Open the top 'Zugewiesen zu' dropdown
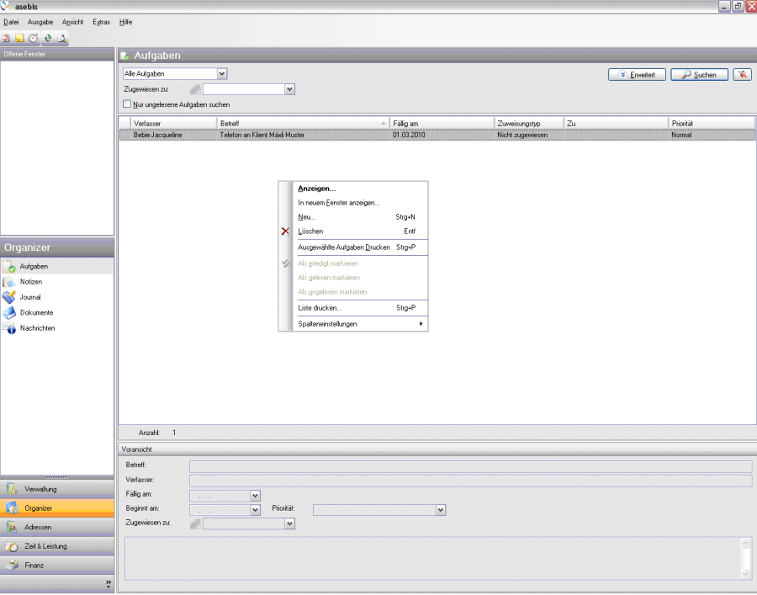The width and height of the screenshot is (757, 595). (289, 89)
